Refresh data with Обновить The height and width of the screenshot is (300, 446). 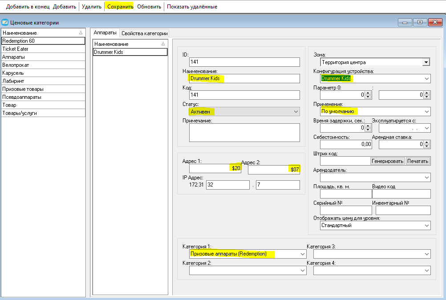(x=149, y=7)
